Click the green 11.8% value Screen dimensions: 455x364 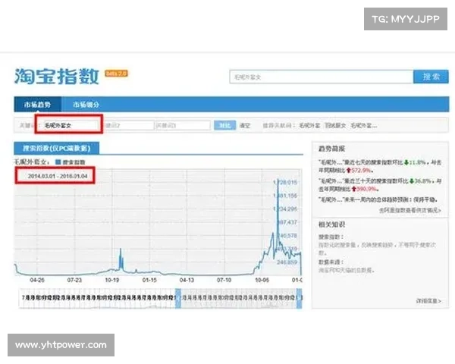pos(417,162)
